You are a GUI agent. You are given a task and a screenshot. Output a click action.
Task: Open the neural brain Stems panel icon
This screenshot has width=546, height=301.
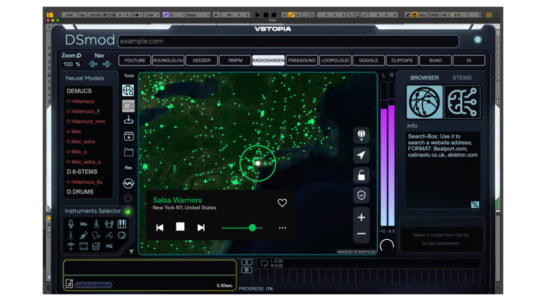pos(462,102)
